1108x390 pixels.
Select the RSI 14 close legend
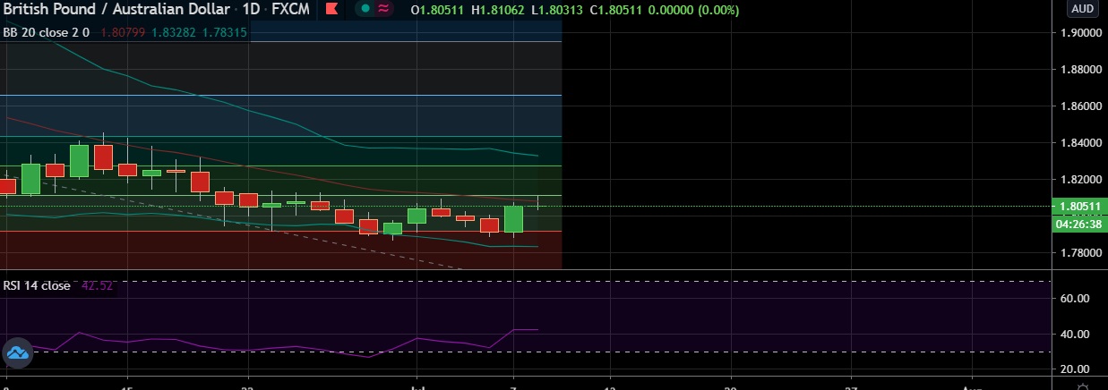[x=37, y=285]
